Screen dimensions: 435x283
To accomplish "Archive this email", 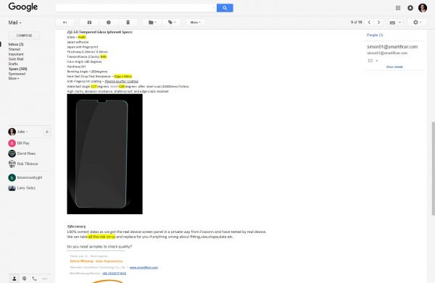I will pyautogui.click(x=89, y=22).
